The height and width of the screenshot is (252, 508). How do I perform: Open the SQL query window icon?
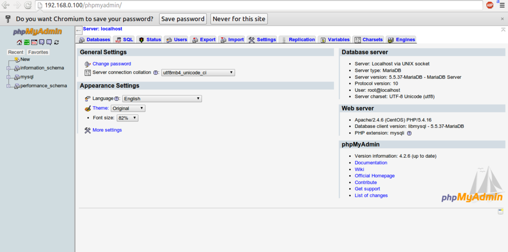coord(34,42)
